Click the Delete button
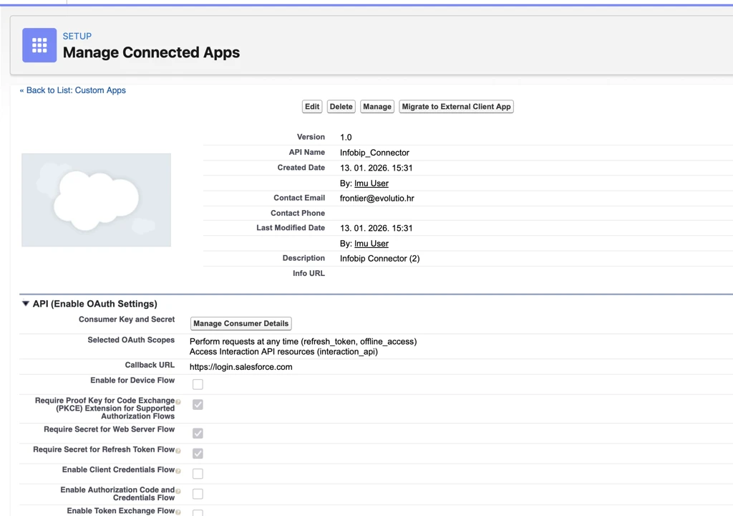 pyautogui.click(x=341, y=107)
